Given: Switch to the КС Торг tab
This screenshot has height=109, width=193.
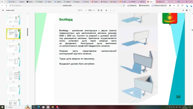Looking at the screenshot, I should click(12, 2).
